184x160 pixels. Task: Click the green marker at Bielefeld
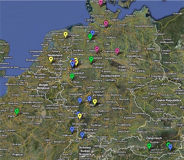91,59
